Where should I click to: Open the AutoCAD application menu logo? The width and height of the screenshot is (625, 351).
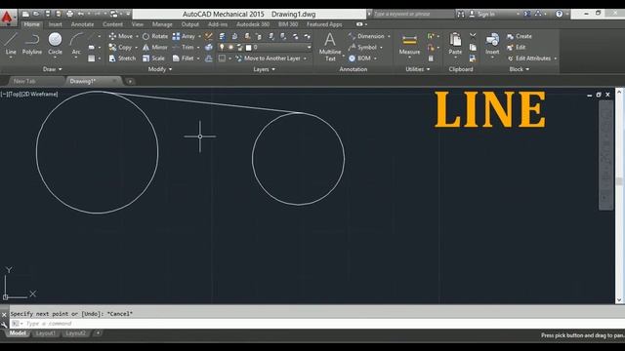click(x=7, y=18)
